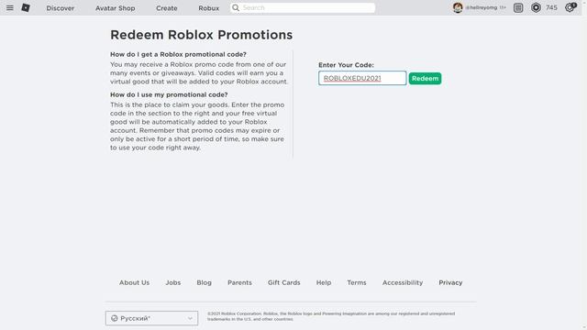Select Robux in the top navigation
This screenshot has width=587, height=330.
(208, 8)
